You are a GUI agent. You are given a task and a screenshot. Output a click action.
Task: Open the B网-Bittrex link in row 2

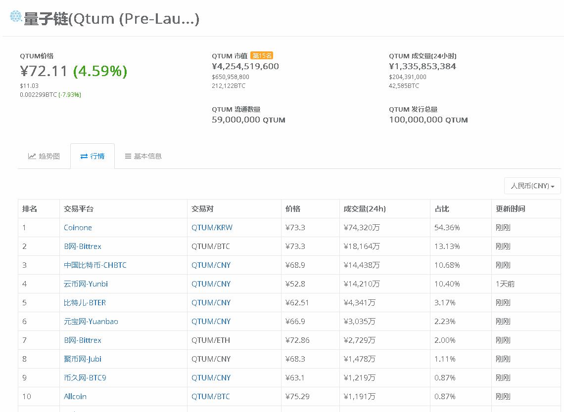[82, 247]
